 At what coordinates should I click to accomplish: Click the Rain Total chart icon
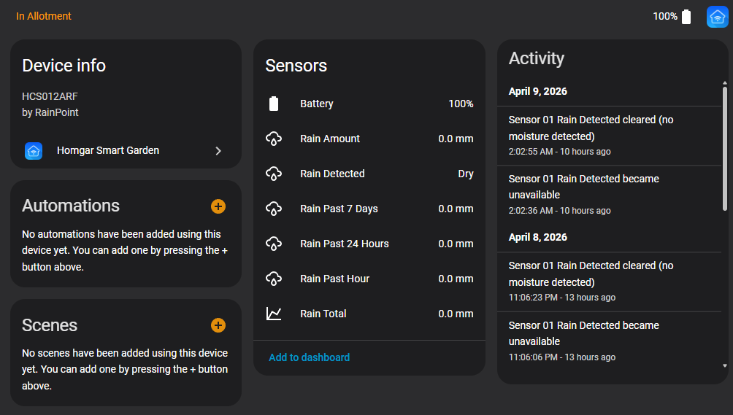274,314
